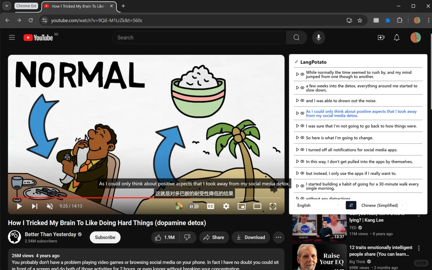432x270 pixels.
Task: Open options for "12 traits emotionally intelligent" video
Action: point(419,248)
